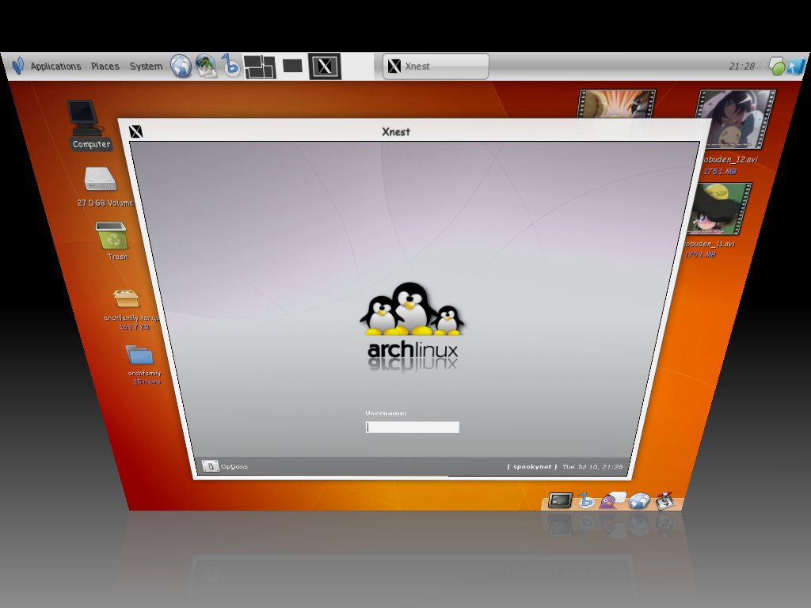
Task: Click the X icon in Xnest title bar
Action: click(x=135, y=131)
